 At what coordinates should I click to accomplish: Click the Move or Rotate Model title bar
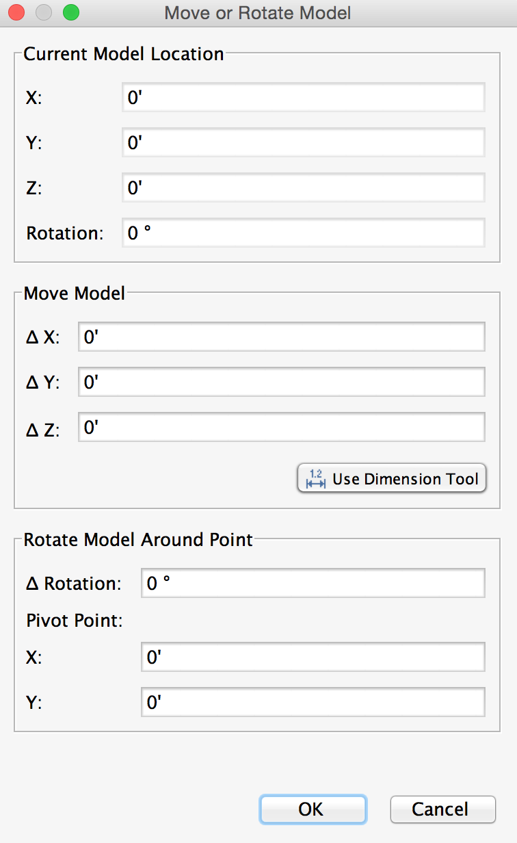pyautogui.click(x=257, y=12)
